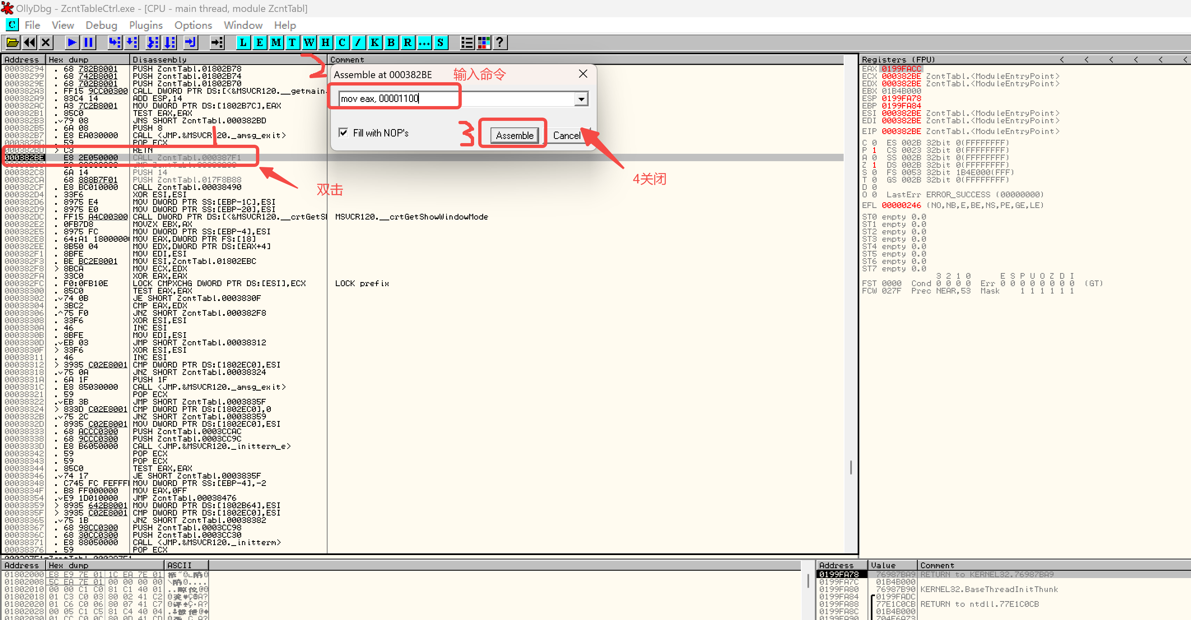The width and height of the screenshot is (1191, 620).
Task: Open the Plugins menu
Action: pos(146,25)
